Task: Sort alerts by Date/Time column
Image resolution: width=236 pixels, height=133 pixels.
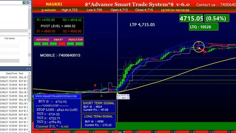Action: [11, 74]
